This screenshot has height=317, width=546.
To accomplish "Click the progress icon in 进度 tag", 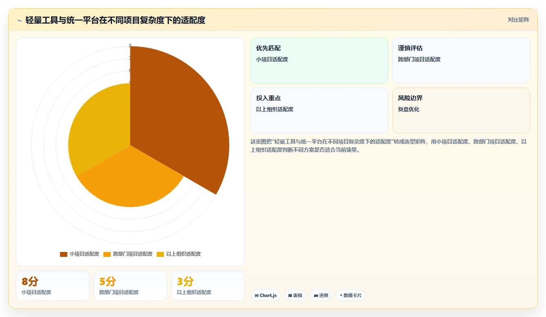I will [316, 295].
